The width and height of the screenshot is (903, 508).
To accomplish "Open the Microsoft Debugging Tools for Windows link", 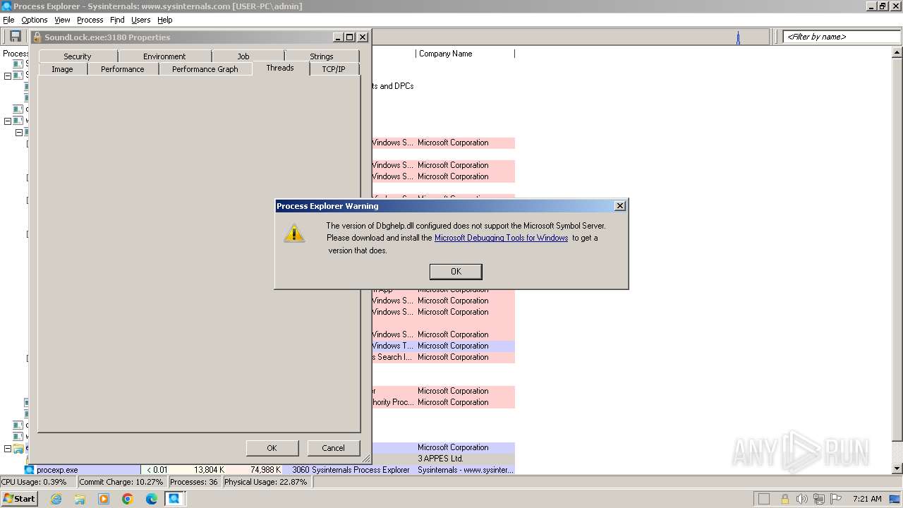I will (501, 238).
